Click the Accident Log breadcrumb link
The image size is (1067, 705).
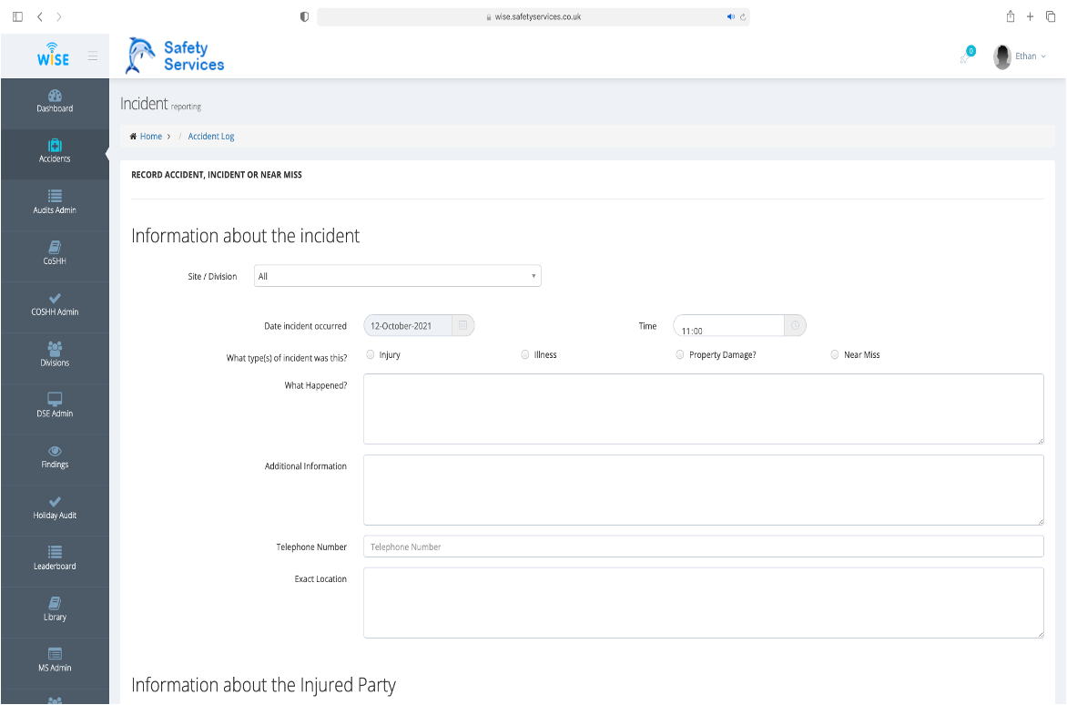211,136
